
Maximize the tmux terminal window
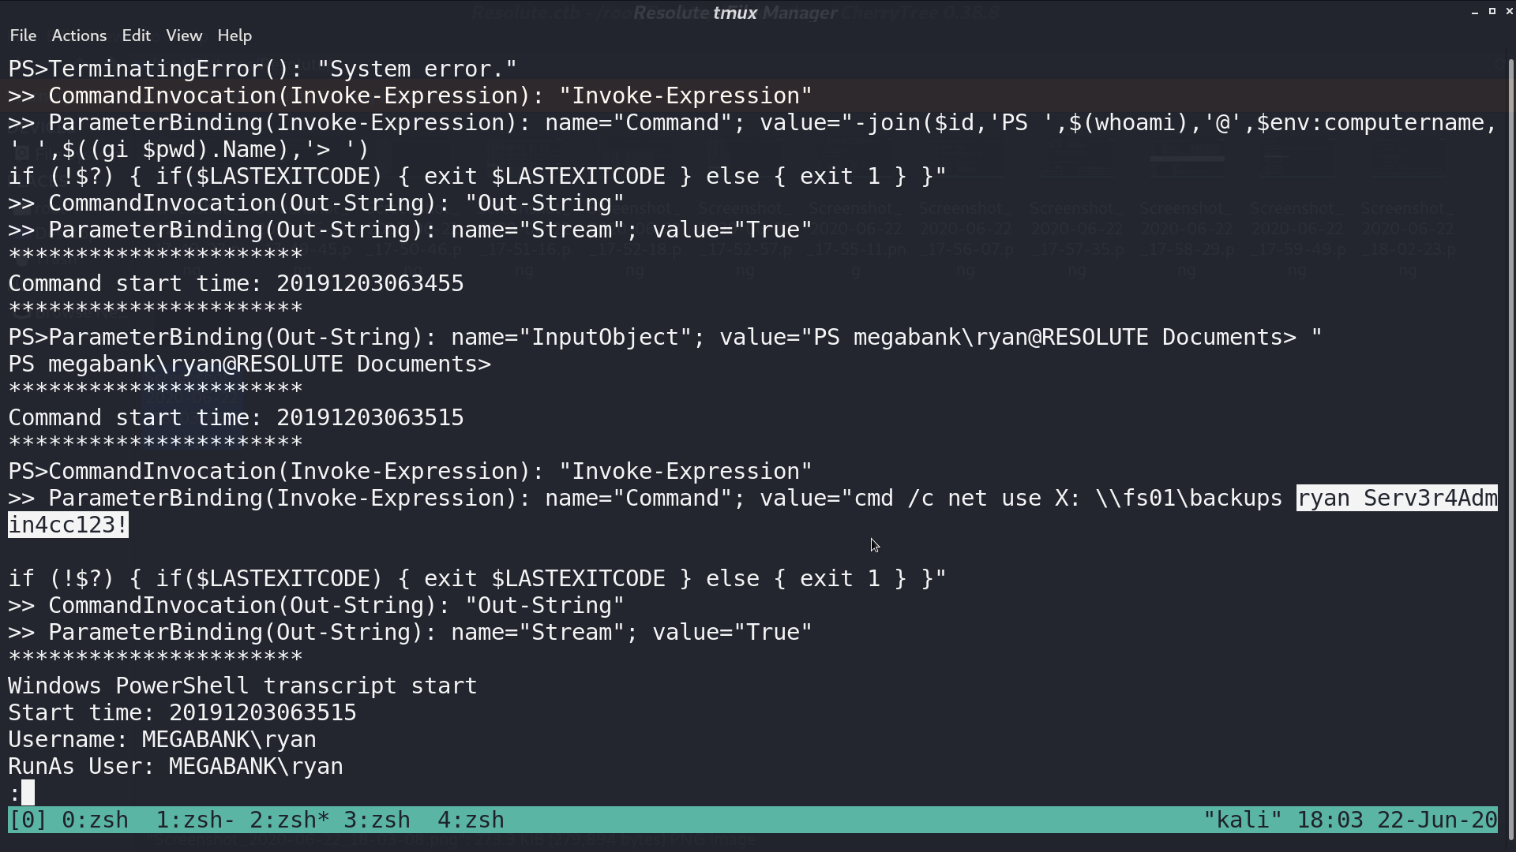pyautogui.click(x=1492, y=12)
